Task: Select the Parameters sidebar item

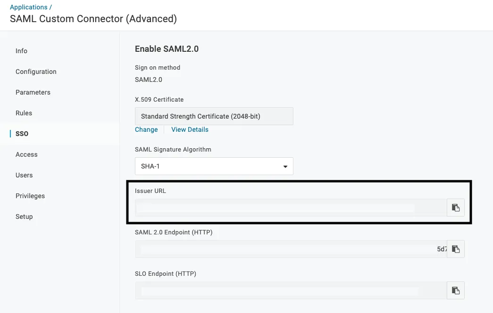Action: click(x=33, y=92)
